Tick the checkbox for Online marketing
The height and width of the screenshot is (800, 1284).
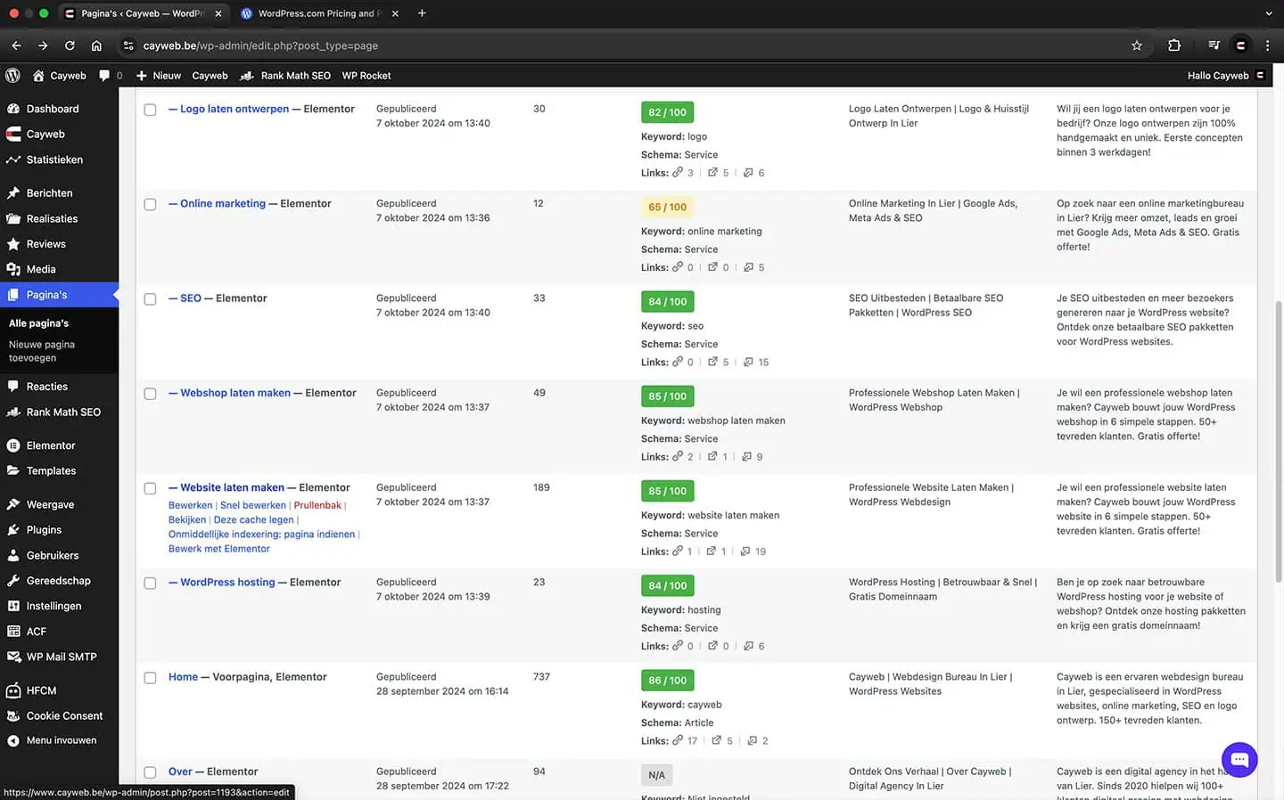point(150,204)
